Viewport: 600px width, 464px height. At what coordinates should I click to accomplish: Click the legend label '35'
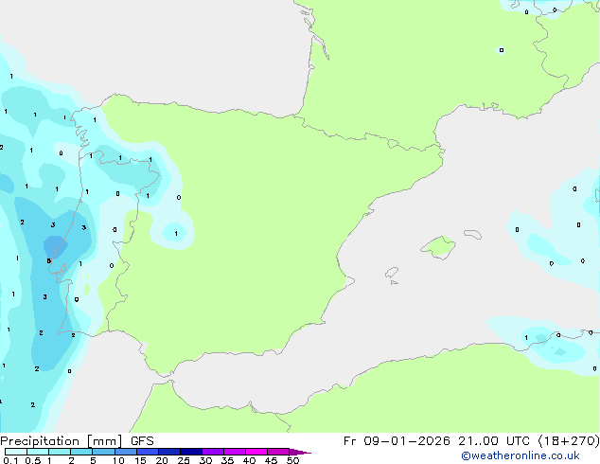(227, 460)
